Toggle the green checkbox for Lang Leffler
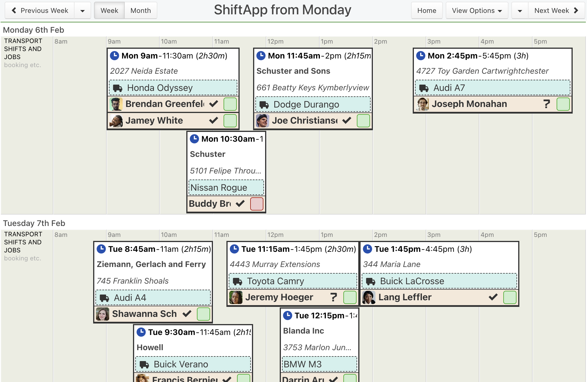The width and height of the screenshot is (587, 382). tap(510, 297)
